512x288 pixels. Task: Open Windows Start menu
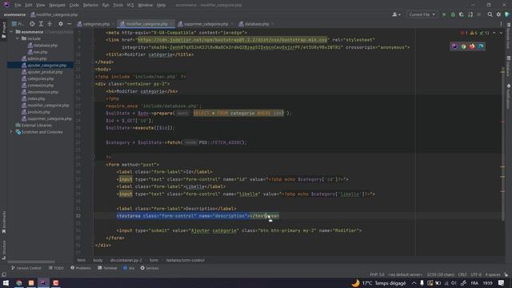tap(6, 282)
